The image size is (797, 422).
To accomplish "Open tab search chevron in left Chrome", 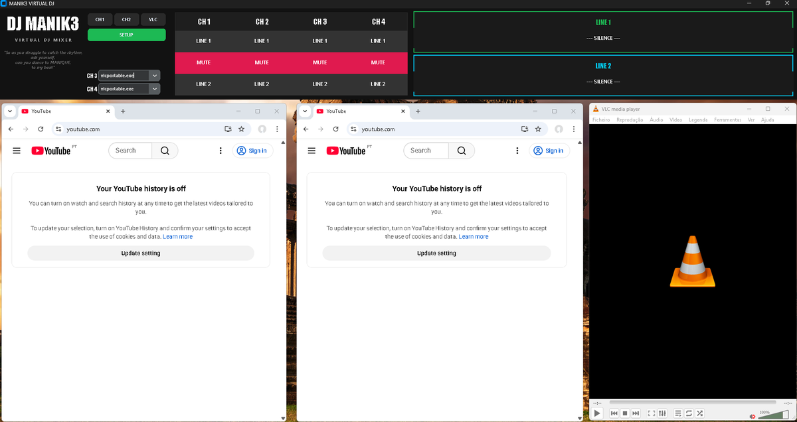I will [x=9, y=111].
